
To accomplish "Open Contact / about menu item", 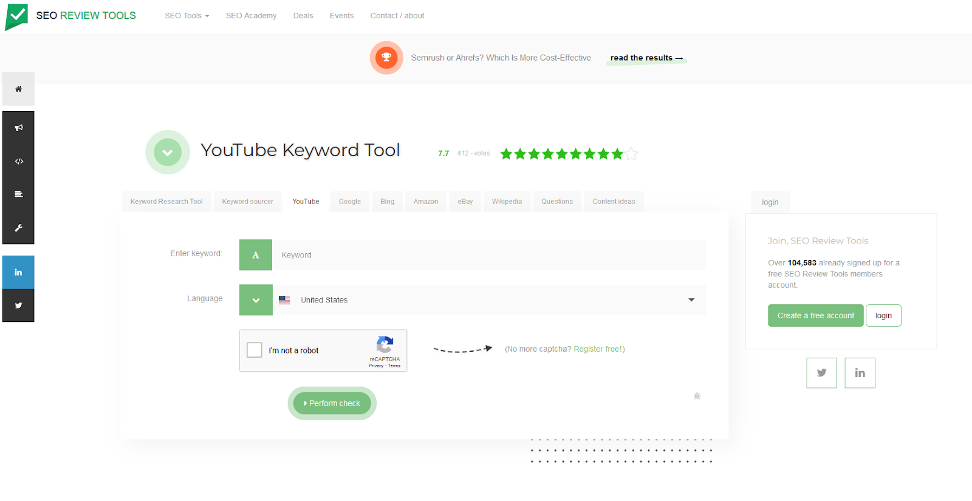I will tap(397, 16).
